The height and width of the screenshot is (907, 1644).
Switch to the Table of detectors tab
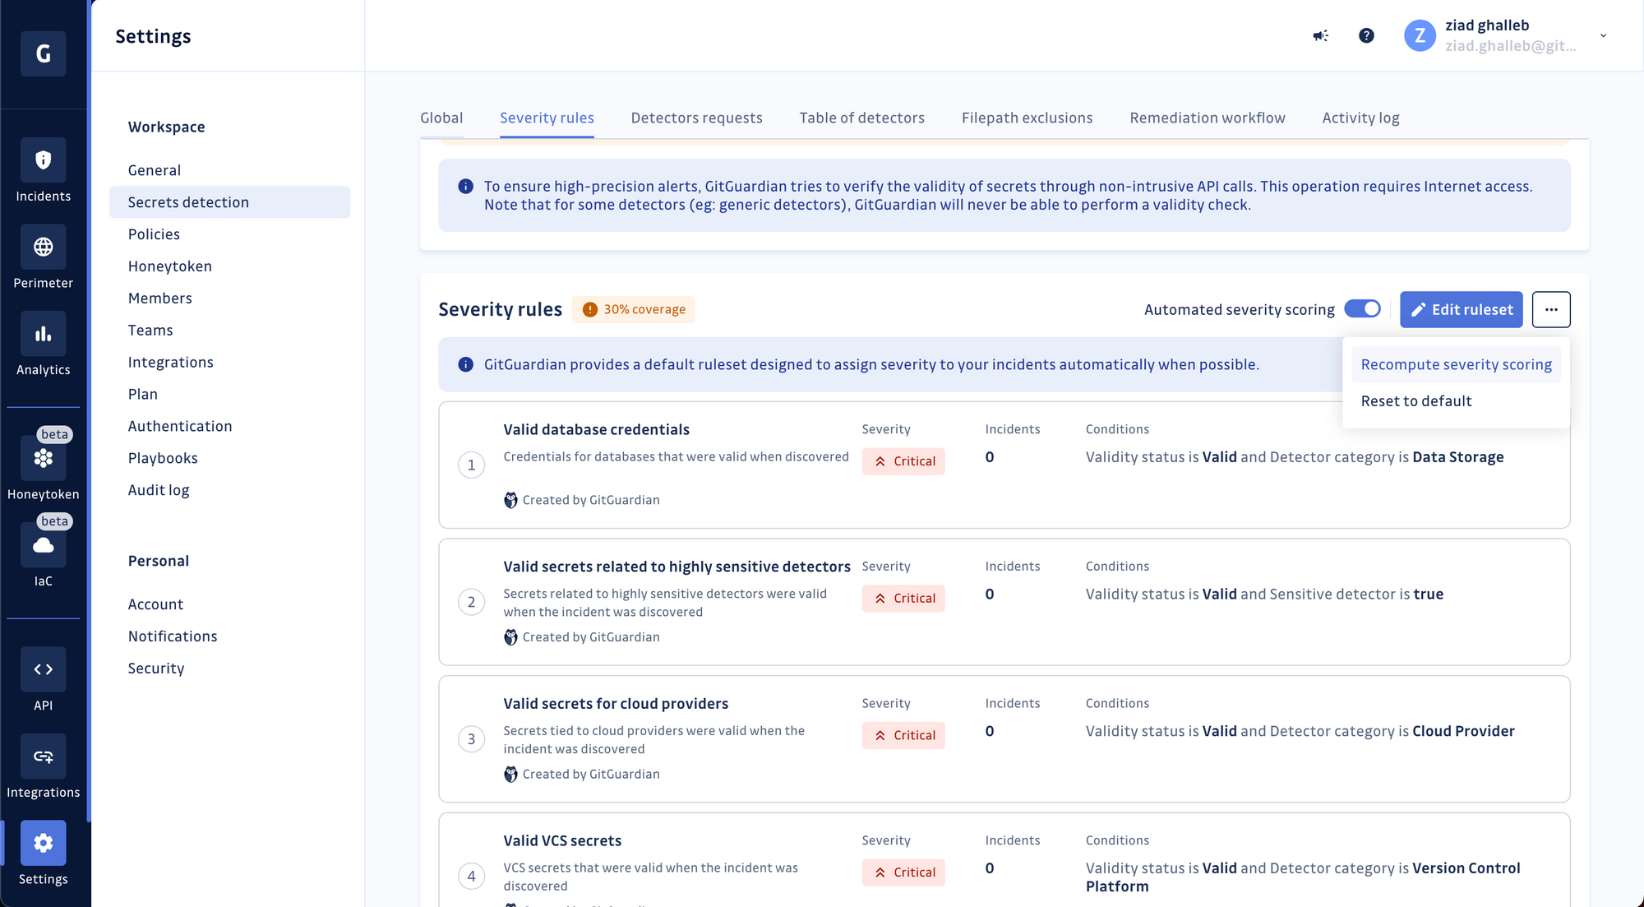pyautogui.click(x=861, y=118)
